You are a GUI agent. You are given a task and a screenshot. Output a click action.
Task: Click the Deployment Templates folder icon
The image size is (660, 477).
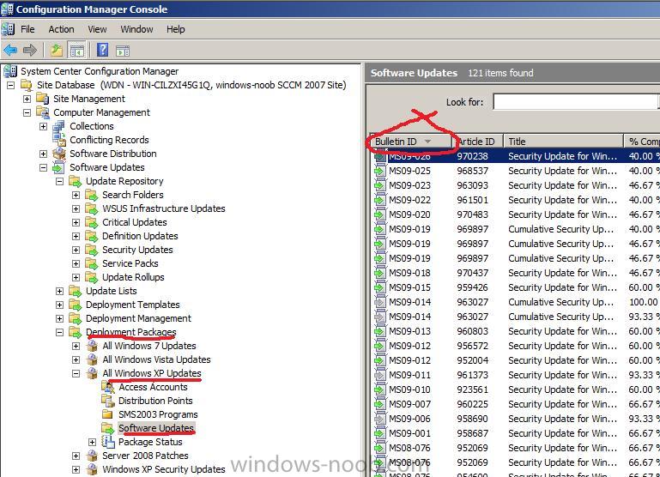[x=76, y=305]
